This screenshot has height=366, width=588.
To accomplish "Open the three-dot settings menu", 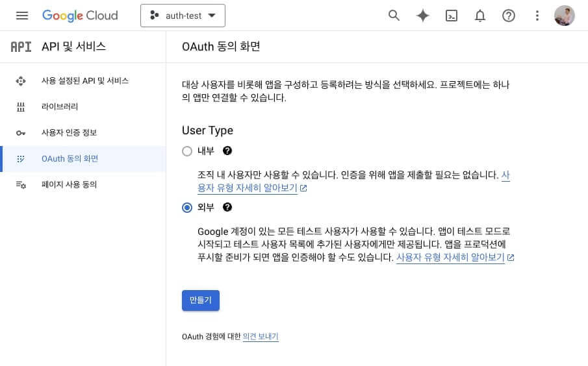I will pyautogui.click(x=537, y=16).
